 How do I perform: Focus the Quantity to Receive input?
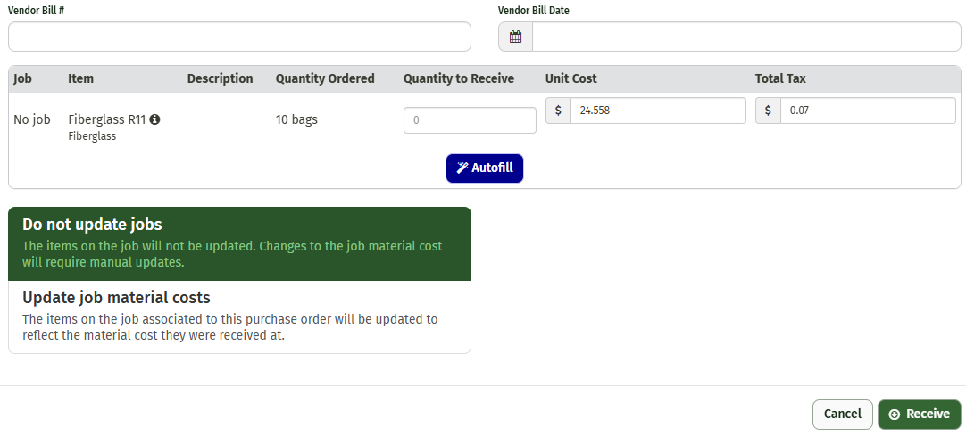tap(471, 120)
